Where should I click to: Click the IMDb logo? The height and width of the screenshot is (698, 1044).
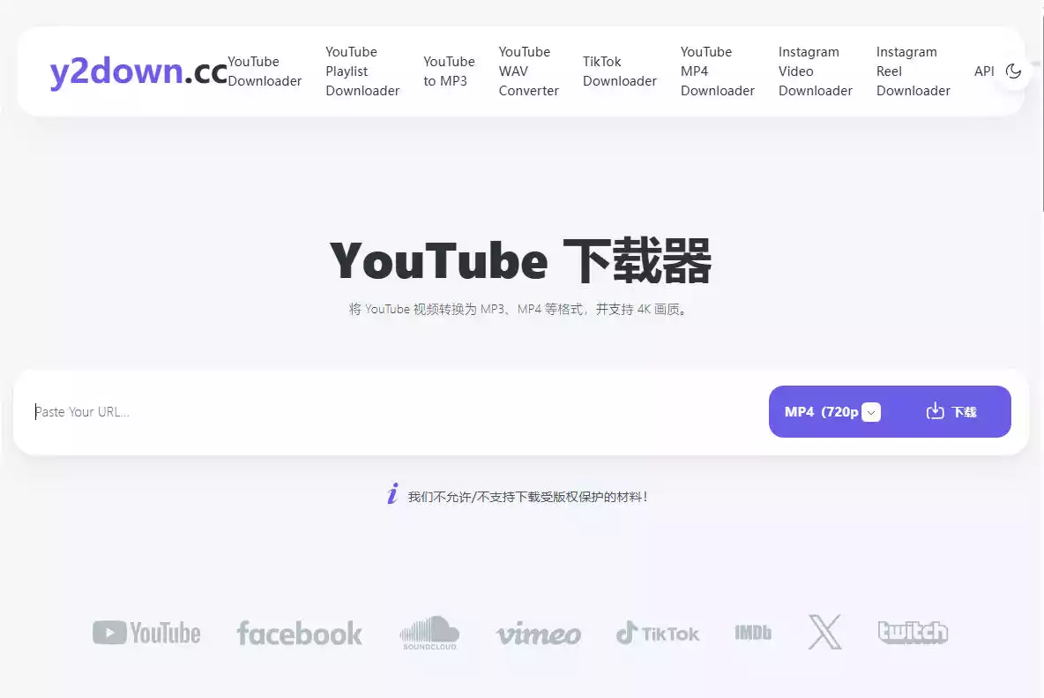pyautogui.click(x=753, y=633)
